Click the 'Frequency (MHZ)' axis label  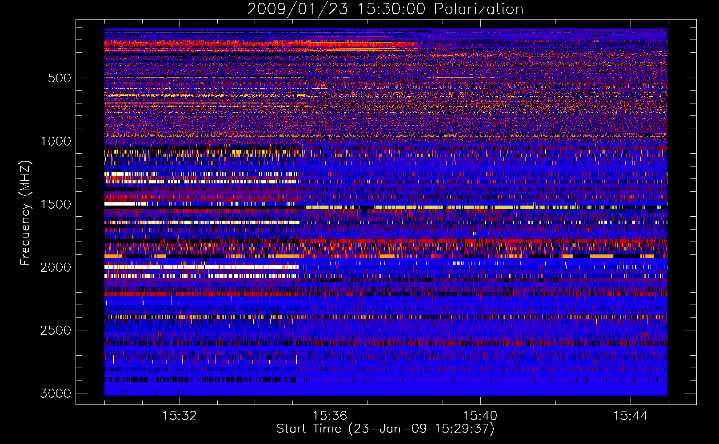[x=25, y=213]
